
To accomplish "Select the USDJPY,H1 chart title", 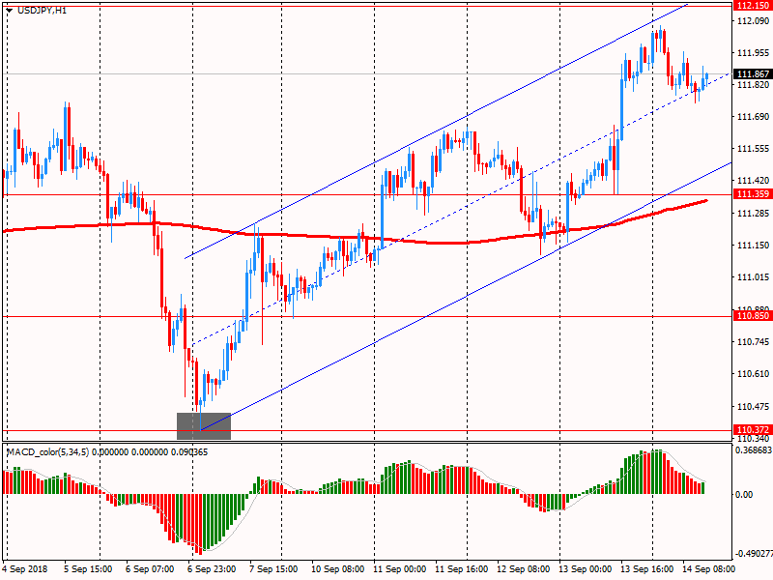I will (x=42, y=11).
